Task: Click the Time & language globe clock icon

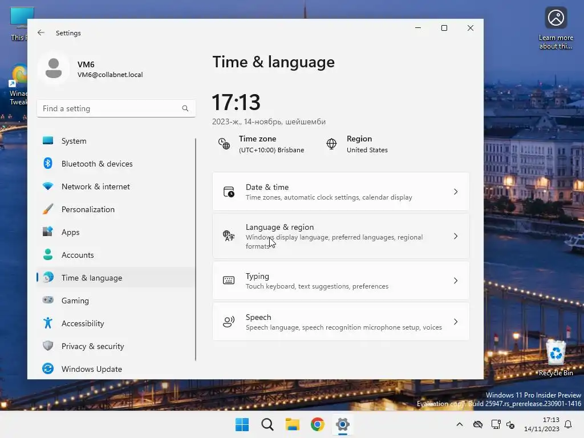Action: [48, 278]
